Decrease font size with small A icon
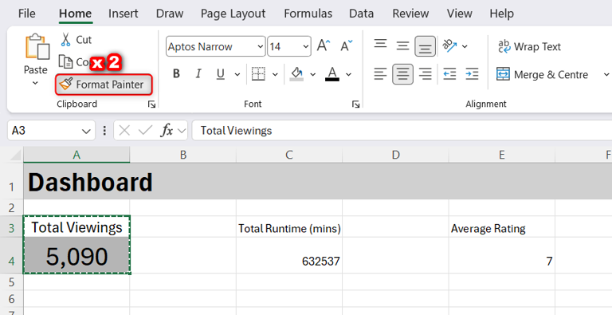 pos(346,46)
